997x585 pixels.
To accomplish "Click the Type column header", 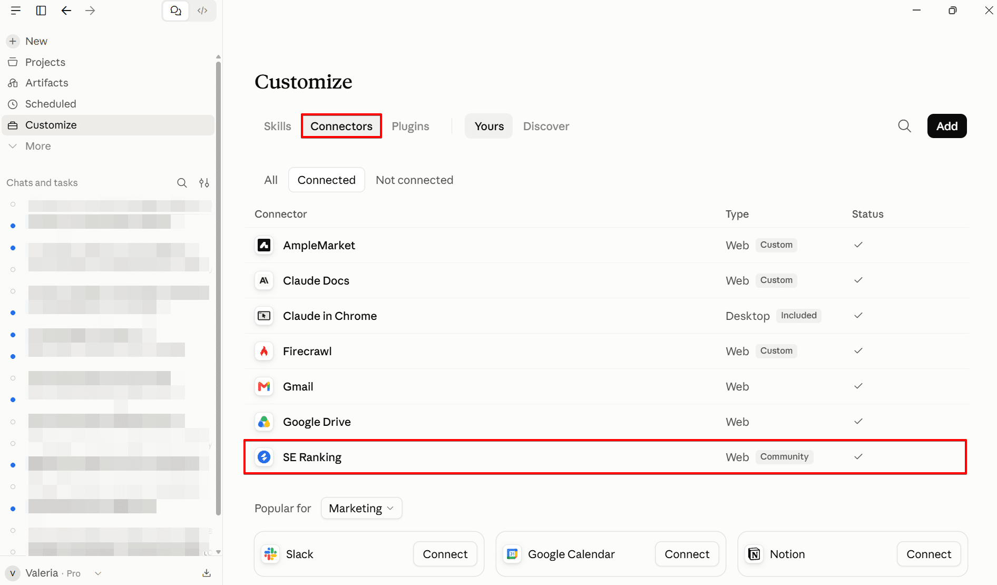I will click(737, 214).
